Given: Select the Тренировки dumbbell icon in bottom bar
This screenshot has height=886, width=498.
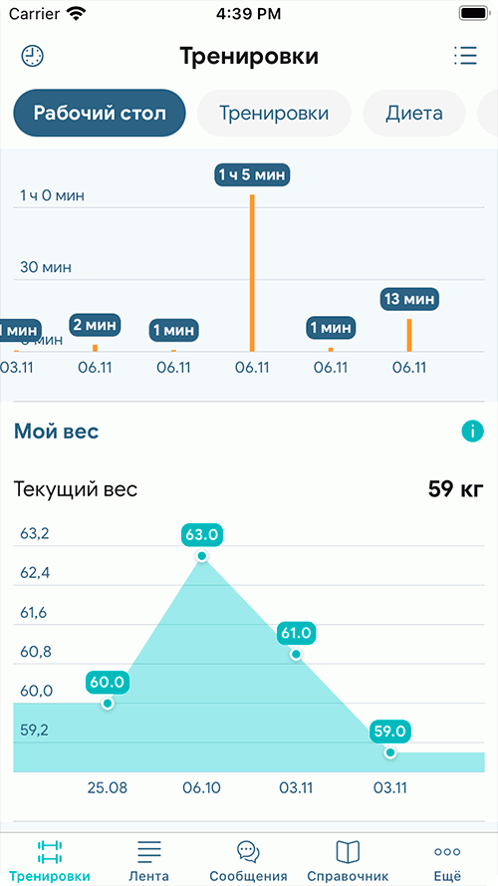Looking at the screenshot, I should [x=50, y=851].
